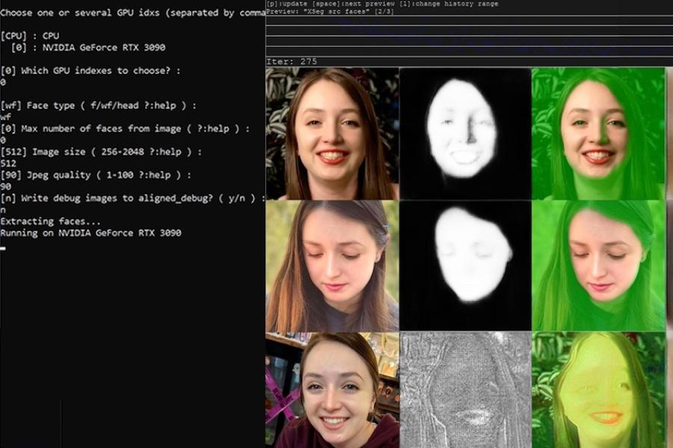
Task: Click the '[CPU] : CPU' device option line
Action: pyautogui.click(x=30, y=35)
